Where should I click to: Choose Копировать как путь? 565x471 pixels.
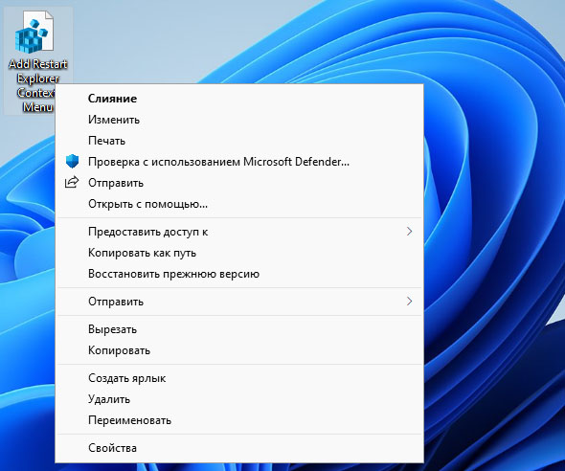pyautogui.click(x=239, y=253)
